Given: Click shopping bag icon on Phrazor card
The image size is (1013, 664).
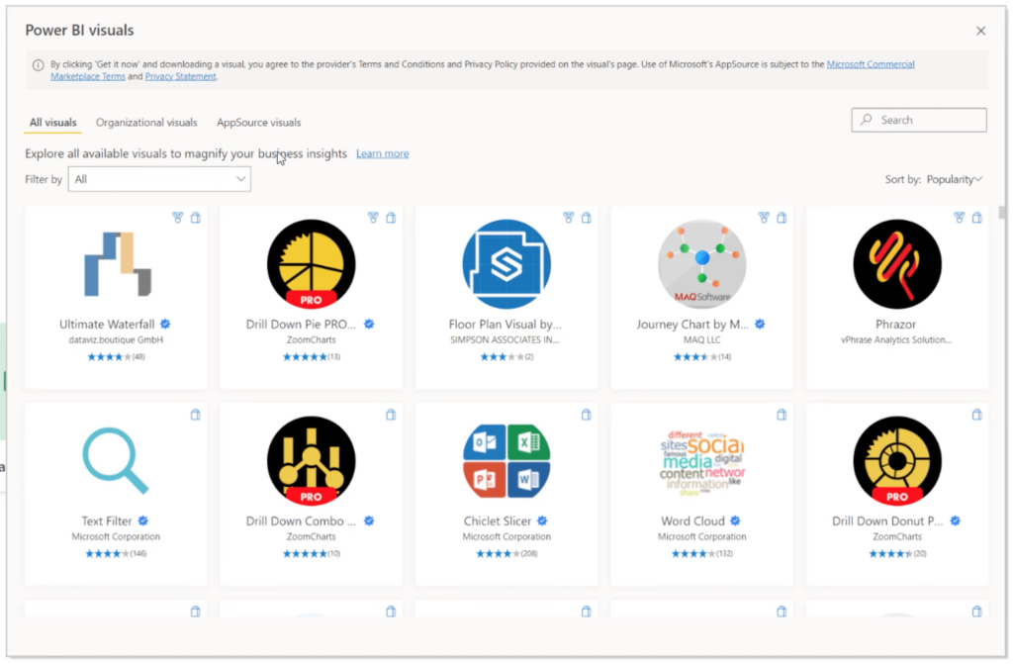Looking at the screenshot, I should pos(976,218).
